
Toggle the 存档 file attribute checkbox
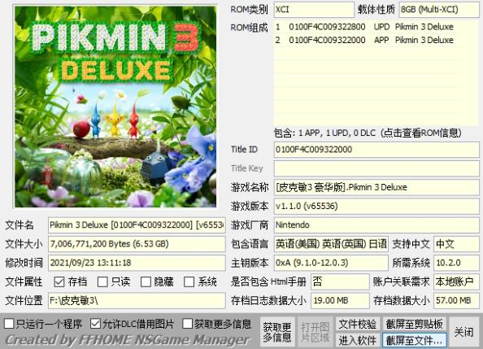point(59,281)
